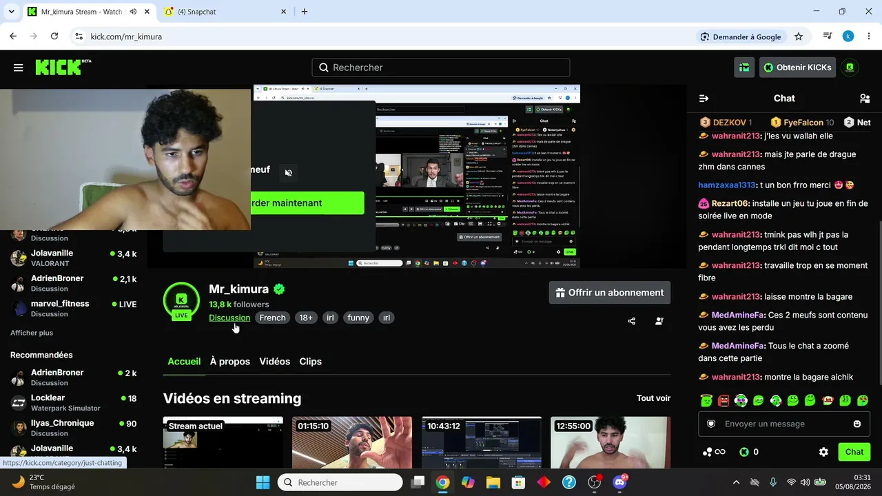This screenshot has height=496, width=882.
Task: Show hidden system tray icons
Action: (736, 482)
